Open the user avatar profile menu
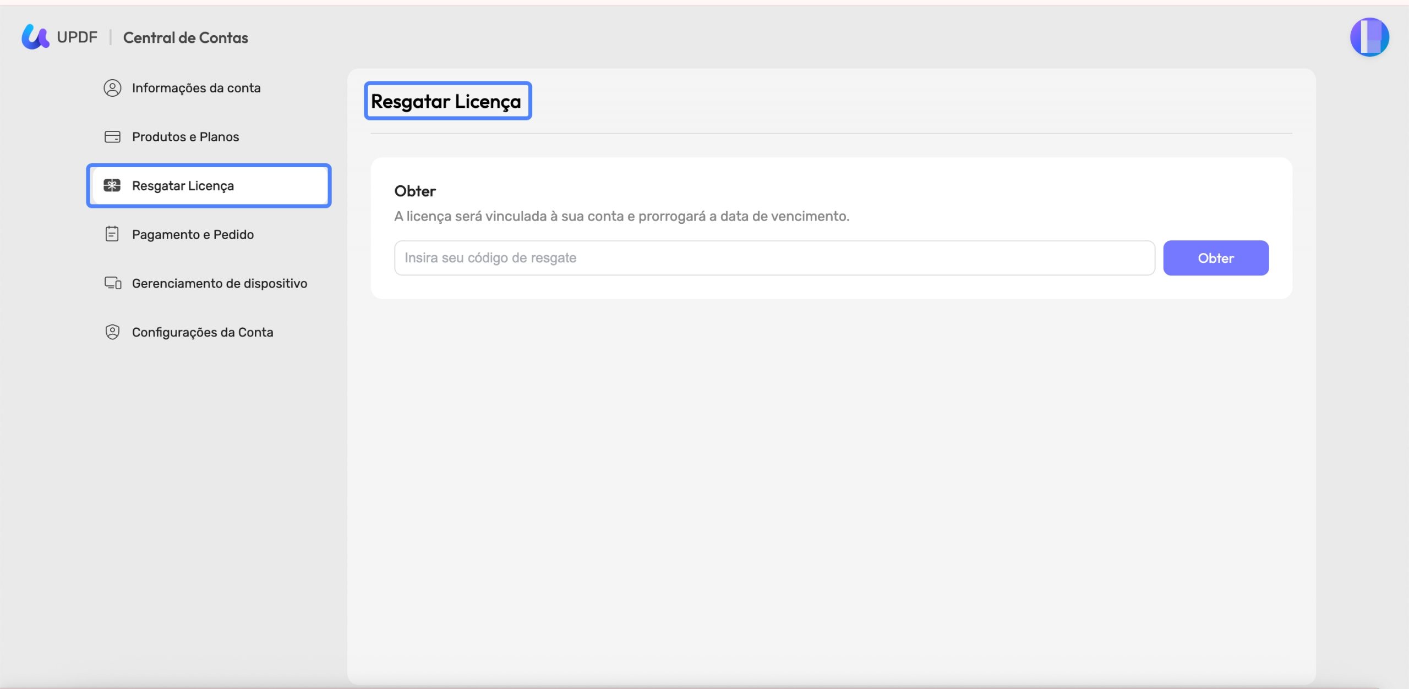This screenshot has height=689, width=1409. [1369, 37]
